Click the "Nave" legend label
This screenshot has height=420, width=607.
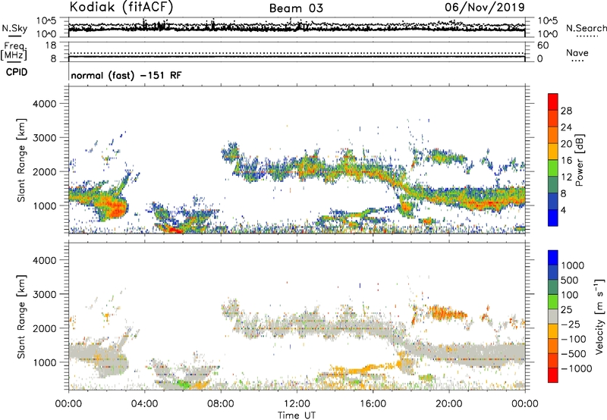[x=577, y=52]
